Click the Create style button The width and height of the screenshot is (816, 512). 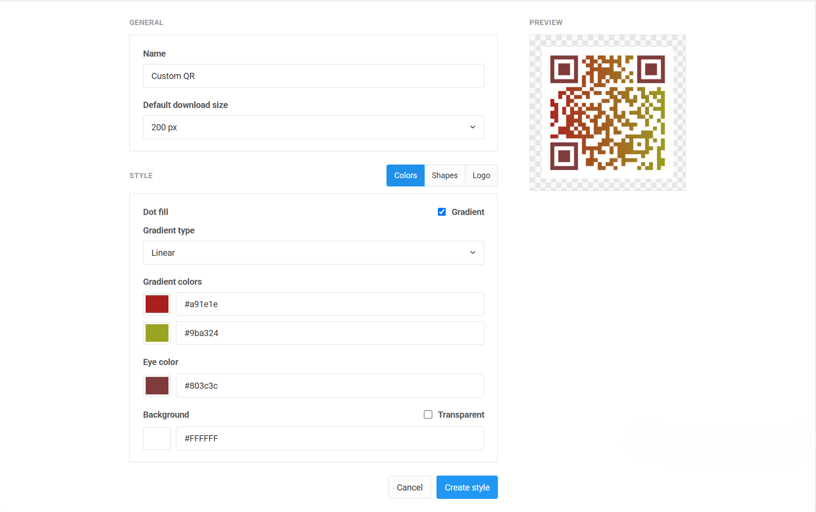pos(467,487)
